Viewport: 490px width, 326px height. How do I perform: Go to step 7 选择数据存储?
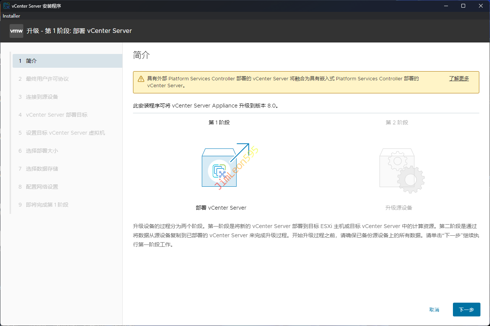pyautogui.click(x=42, y=169)
